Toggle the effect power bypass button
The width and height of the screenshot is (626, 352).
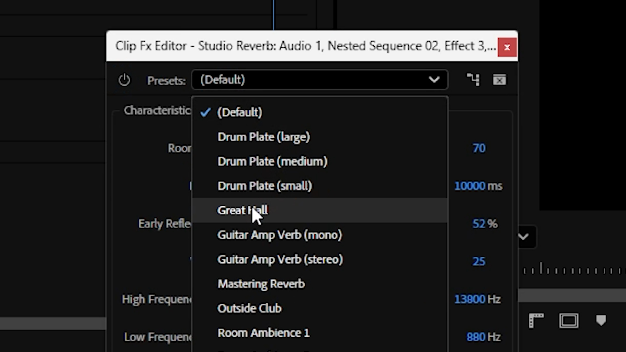click(124, 80)
